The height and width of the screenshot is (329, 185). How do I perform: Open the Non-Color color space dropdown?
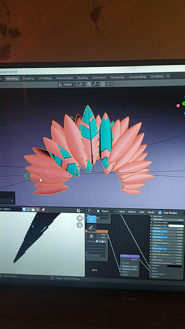(99, 256)
